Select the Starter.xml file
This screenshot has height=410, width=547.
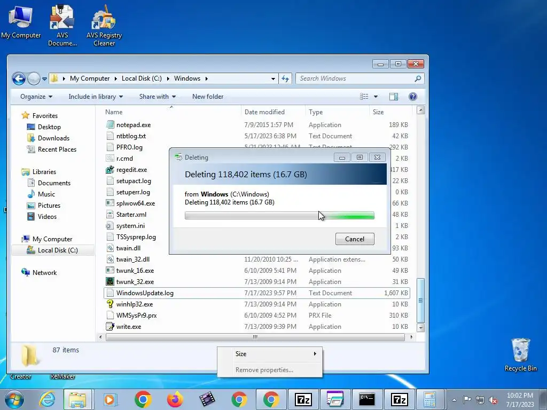[x=131, y=215]
